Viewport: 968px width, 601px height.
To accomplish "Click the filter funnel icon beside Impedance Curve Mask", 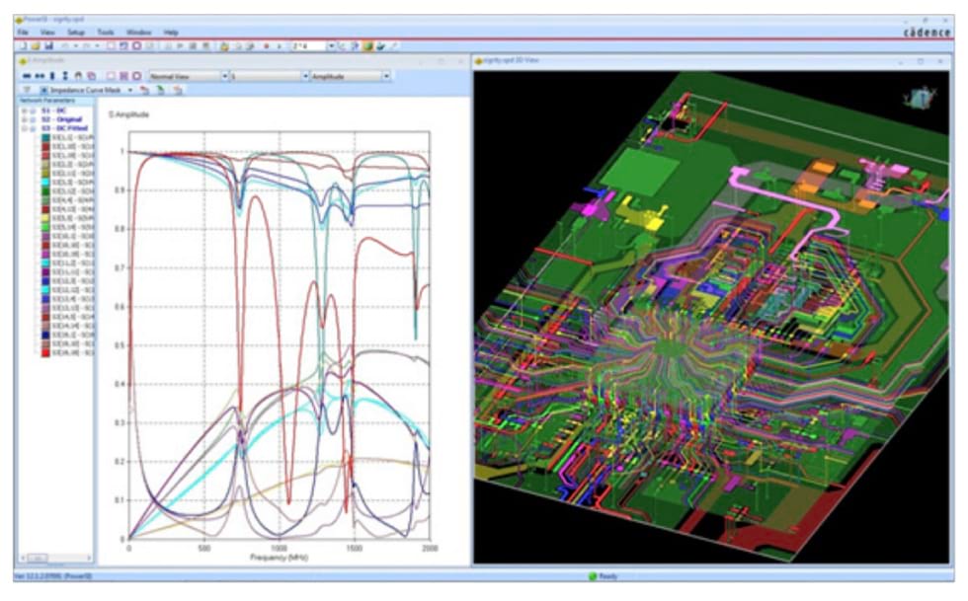I will tap(27, 90).
